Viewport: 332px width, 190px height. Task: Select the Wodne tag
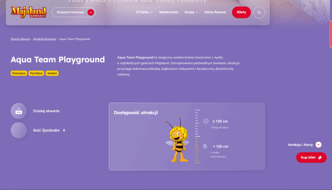tap(52, 73)
